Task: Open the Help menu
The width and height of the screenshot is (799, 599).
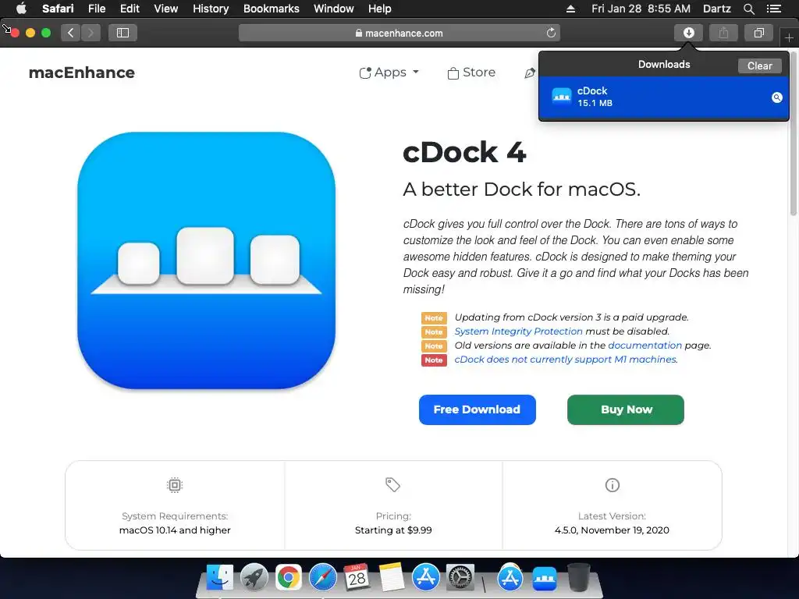Action: tap(380, 9)
